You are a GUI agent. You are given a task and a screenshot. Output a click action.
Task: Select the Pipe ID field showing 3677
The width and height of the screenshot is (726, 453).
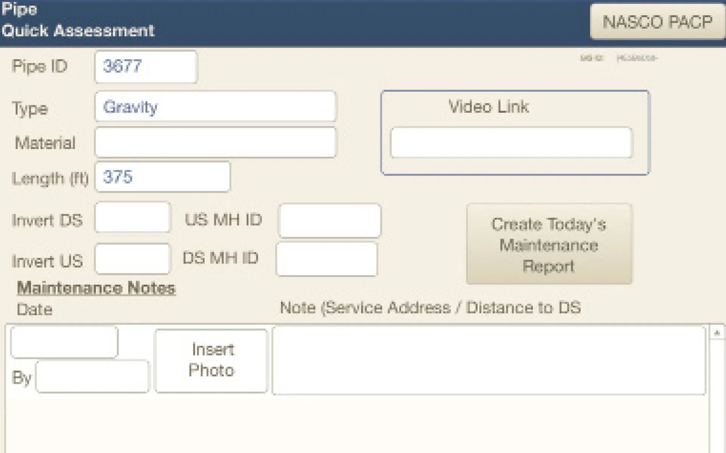(146, 66)
